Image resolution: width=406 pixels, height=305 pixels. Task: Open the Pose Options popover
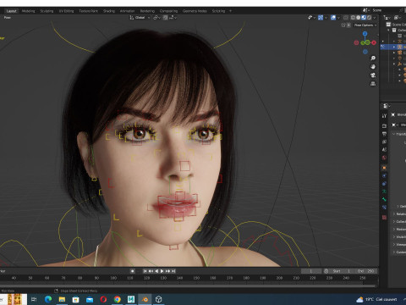365,25
